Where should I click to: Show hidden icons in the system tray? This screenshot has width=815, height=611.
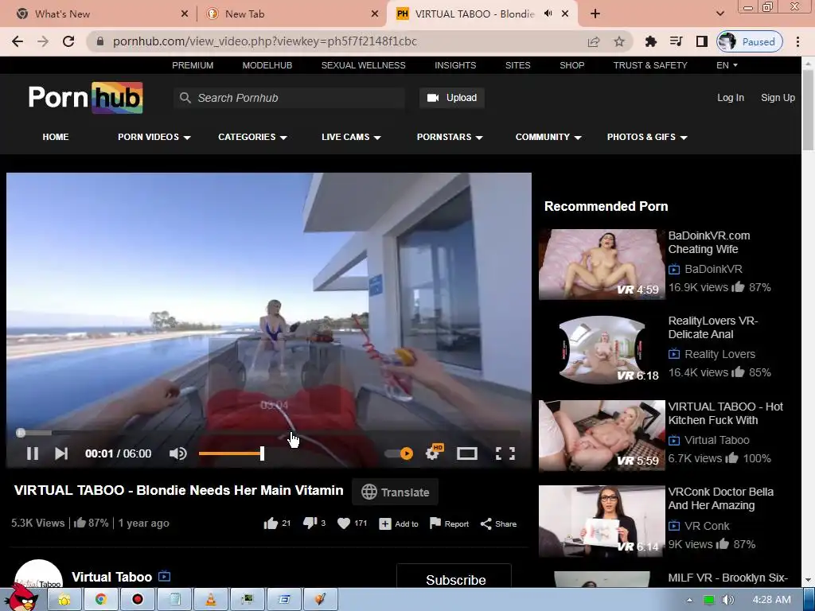click(x=689, y=600)
